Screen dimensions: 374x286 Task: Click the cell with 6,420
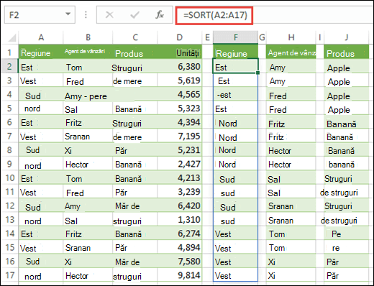[180, 206]
